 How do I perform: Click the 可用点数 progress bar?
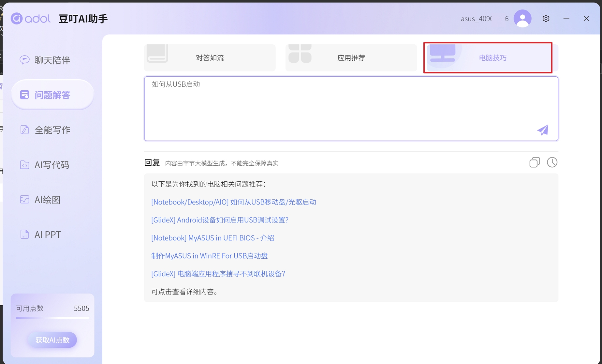pyautogui.click(x=52, y=318)
